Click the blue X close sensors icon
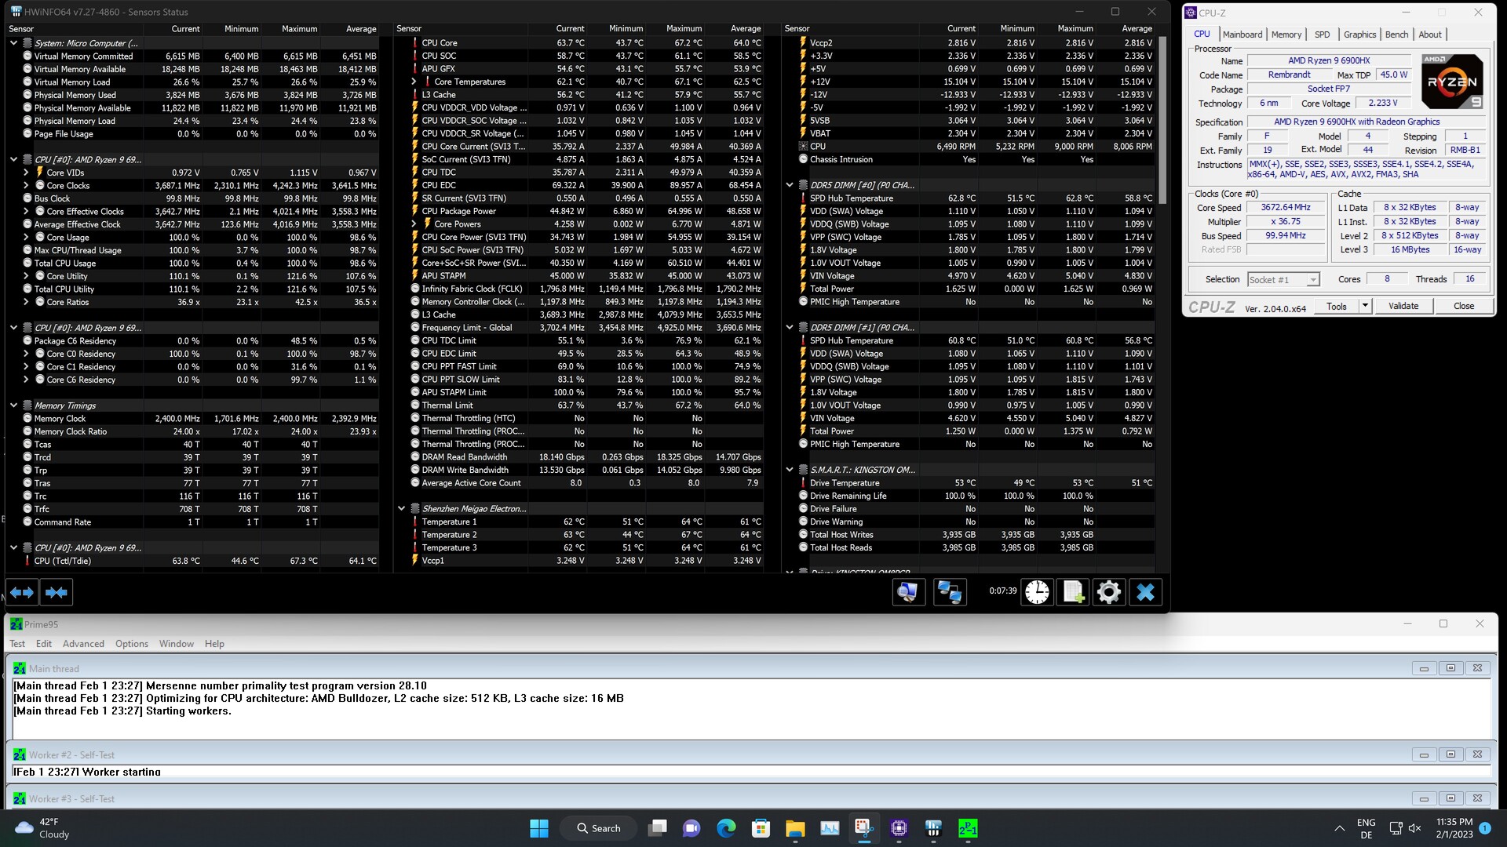1507x847 pixels. [x=1145, y=592]
